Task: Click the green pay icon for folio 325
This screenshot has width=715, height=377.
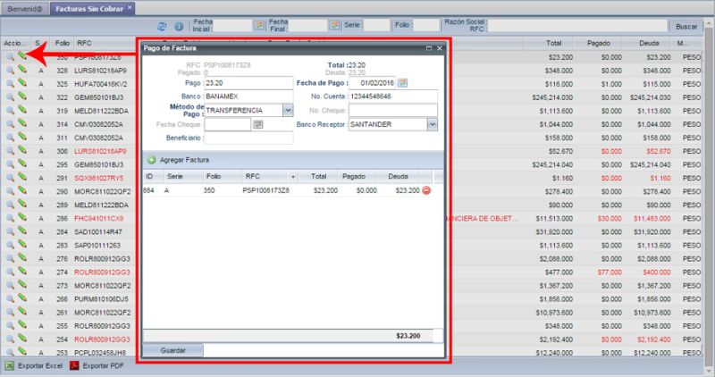Action: pos(22,82)
